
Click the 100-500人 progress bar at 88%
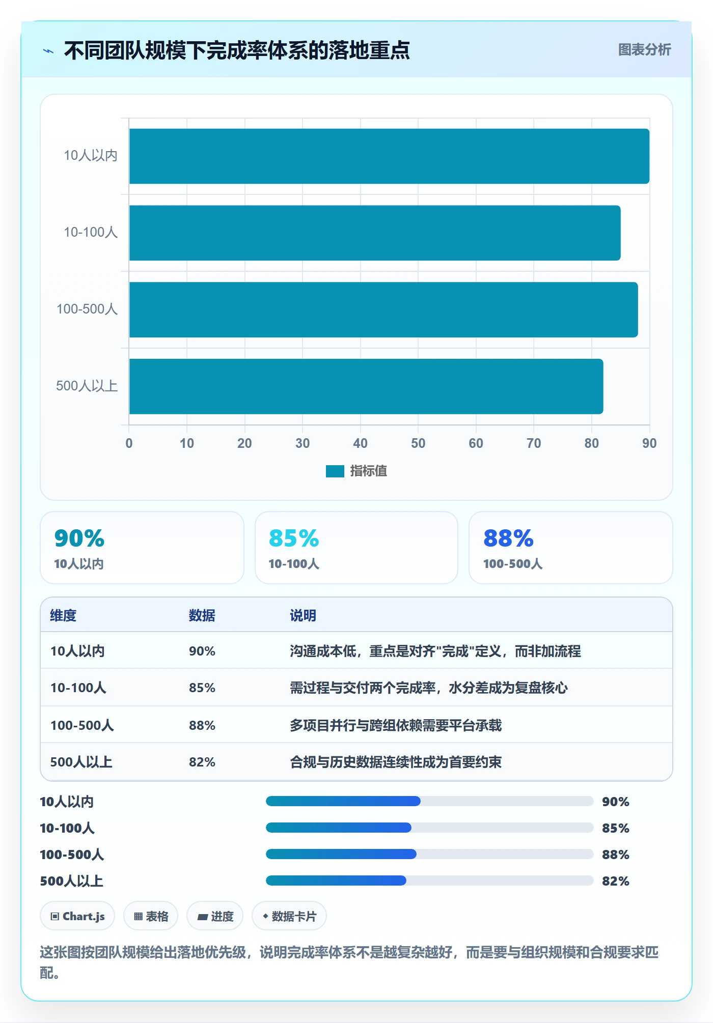(x=429, y=854)
